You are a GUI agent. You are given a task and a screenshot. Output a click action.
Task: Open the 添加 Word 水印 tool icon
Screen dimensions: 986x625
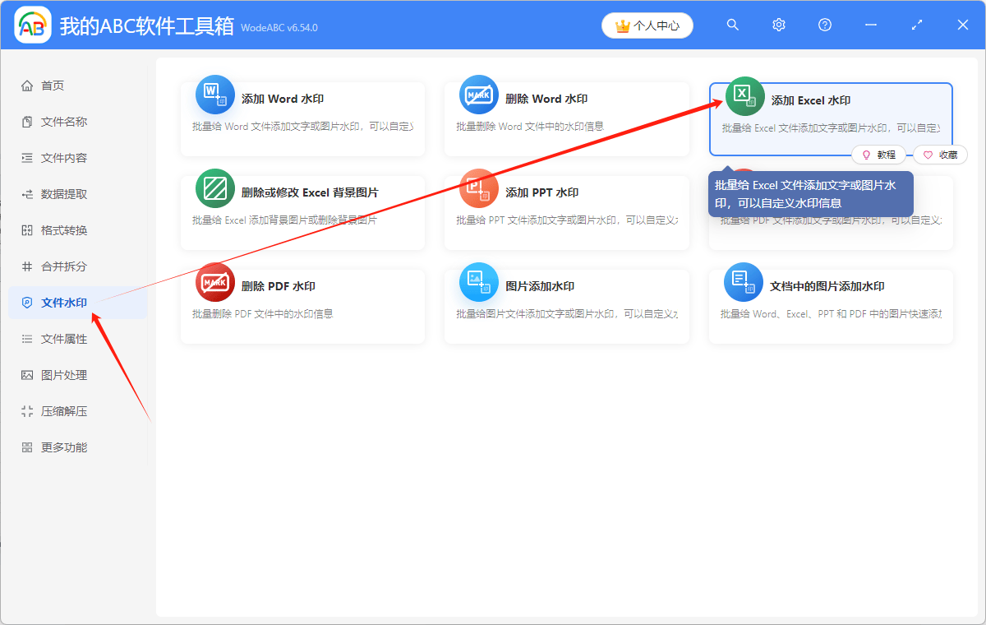click(x=214, y=95)
